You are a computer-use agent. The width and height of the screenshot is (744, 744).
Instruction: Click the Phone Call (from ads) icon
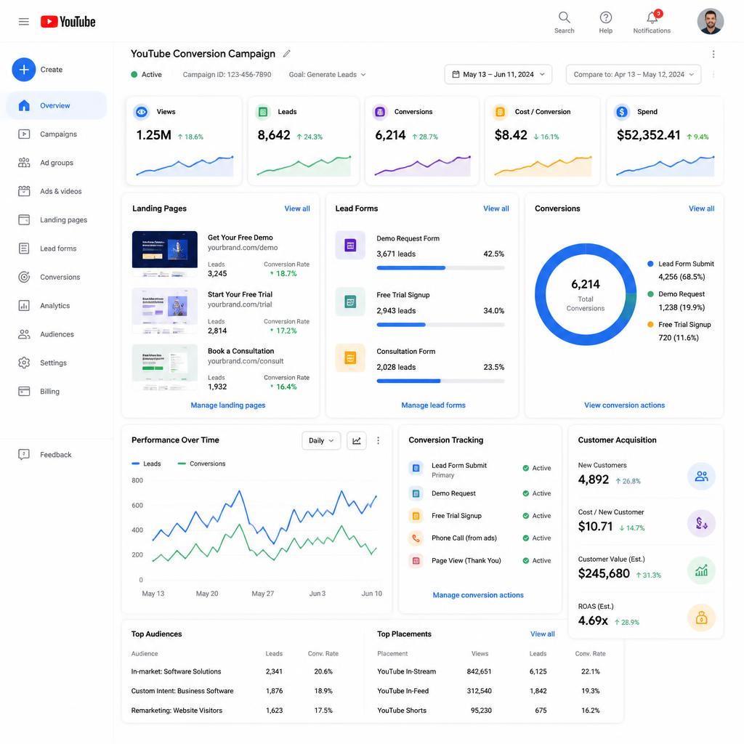pos(416,538)
